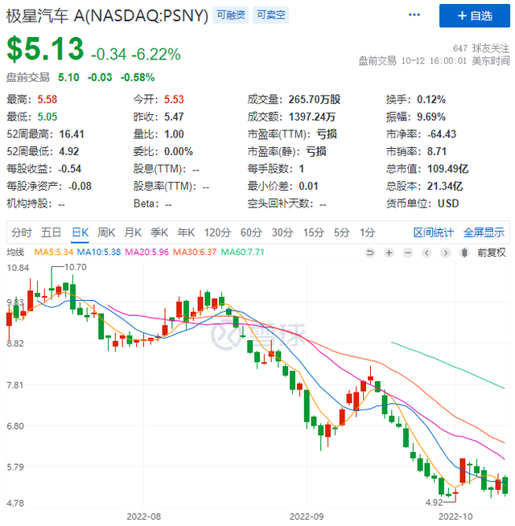Click the 今开 value 5.53
This screenshot has height=526, width=515.
174,100
